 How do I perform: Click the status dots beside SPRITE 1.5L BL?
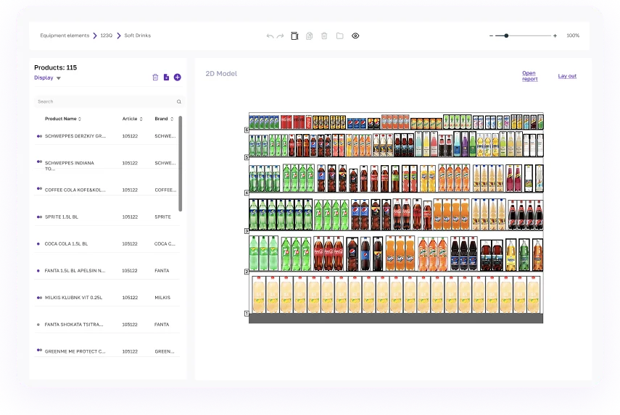(39, 217)
